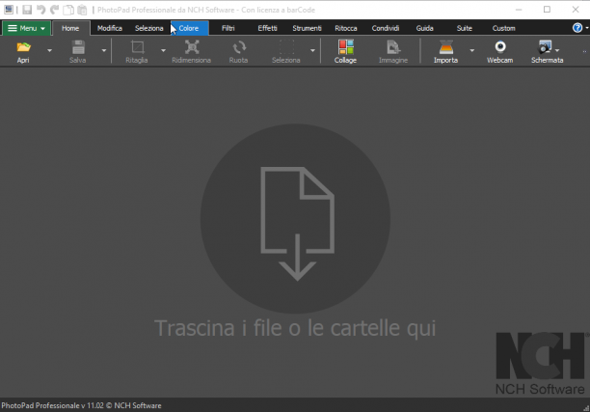This screenshot has height=412, width=590.
Task: Expand the help icon dropdown arrow
Action: coord(586,28)
